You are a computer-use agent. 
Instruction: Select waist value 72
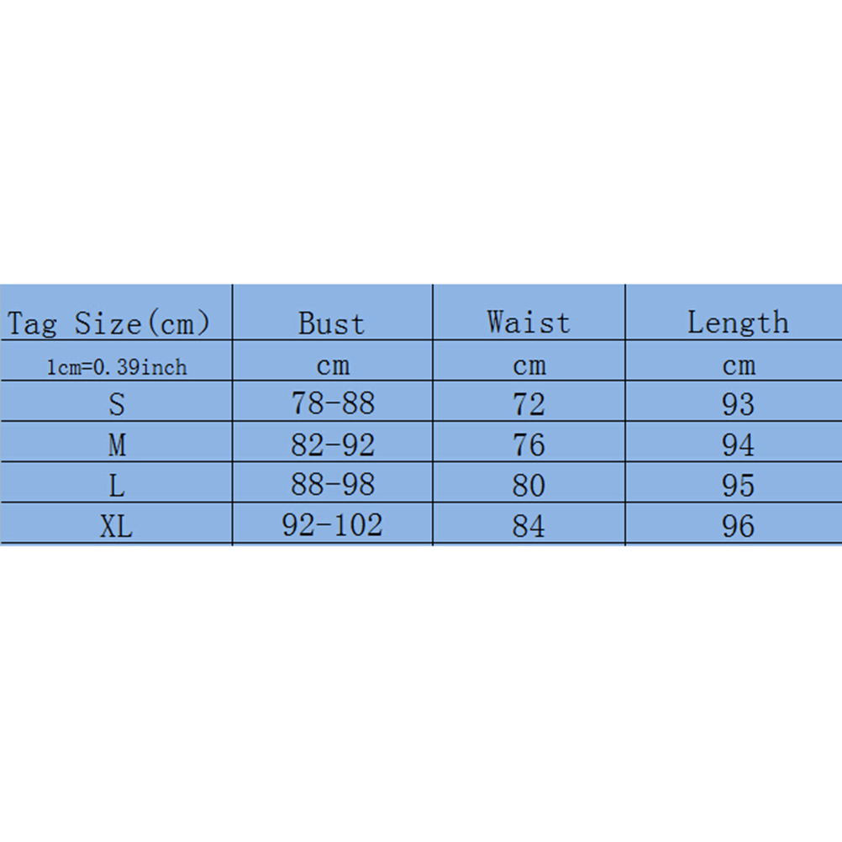529,405
